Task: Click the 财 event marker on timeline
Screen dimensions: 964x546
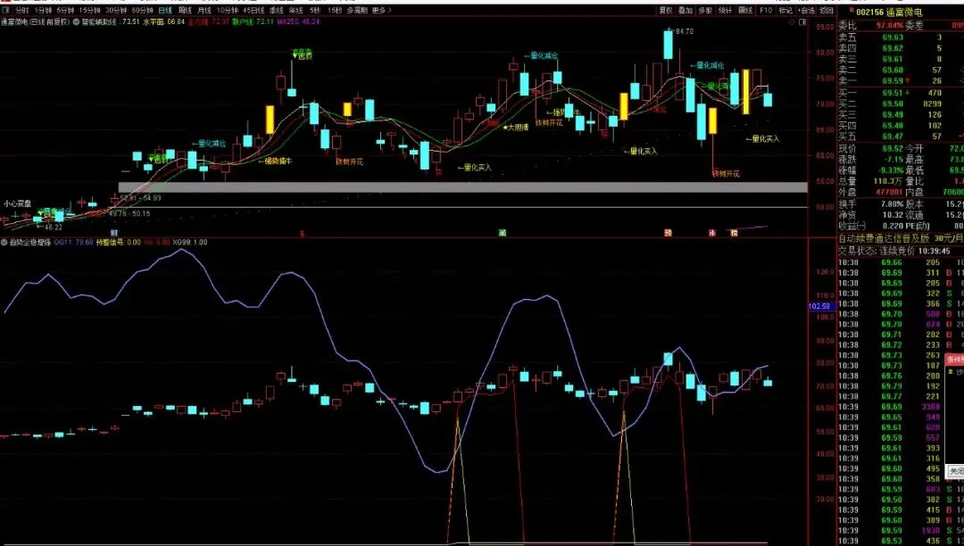Action: coord(113,234)
